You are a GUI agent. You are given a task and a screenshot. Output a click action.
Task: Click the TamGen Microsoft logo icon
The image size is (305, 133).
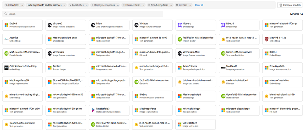pyautogui.click(x=50, y=67)
